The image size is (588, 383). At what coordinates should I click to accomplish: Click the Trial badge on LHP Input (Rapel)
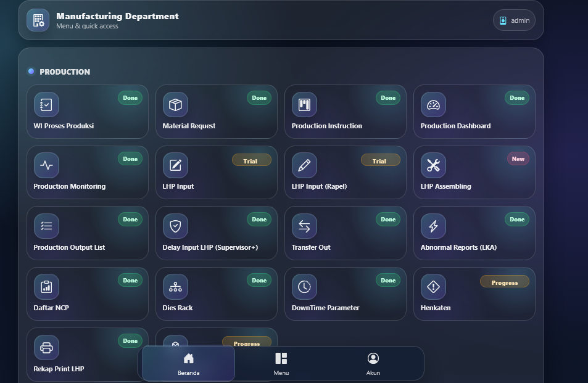coord(380,161)
